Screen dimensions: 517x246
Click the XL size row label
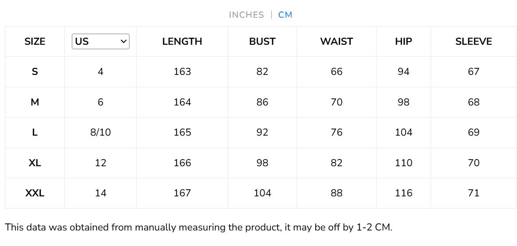pyautogui.click(x=35, y=163)
